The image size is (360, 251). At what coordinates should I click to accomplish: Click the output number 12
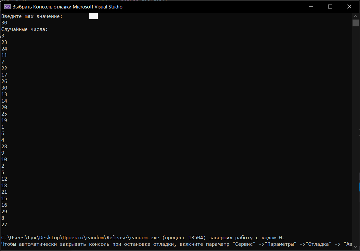pos(4,179)
